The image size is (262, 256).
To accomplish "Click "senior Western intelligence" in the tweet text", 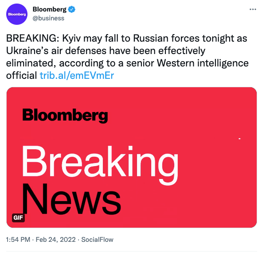I will click(188, 63).
